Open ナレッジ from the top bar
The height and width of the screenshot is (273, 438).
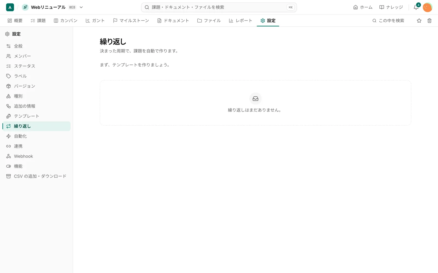[391, 7]
